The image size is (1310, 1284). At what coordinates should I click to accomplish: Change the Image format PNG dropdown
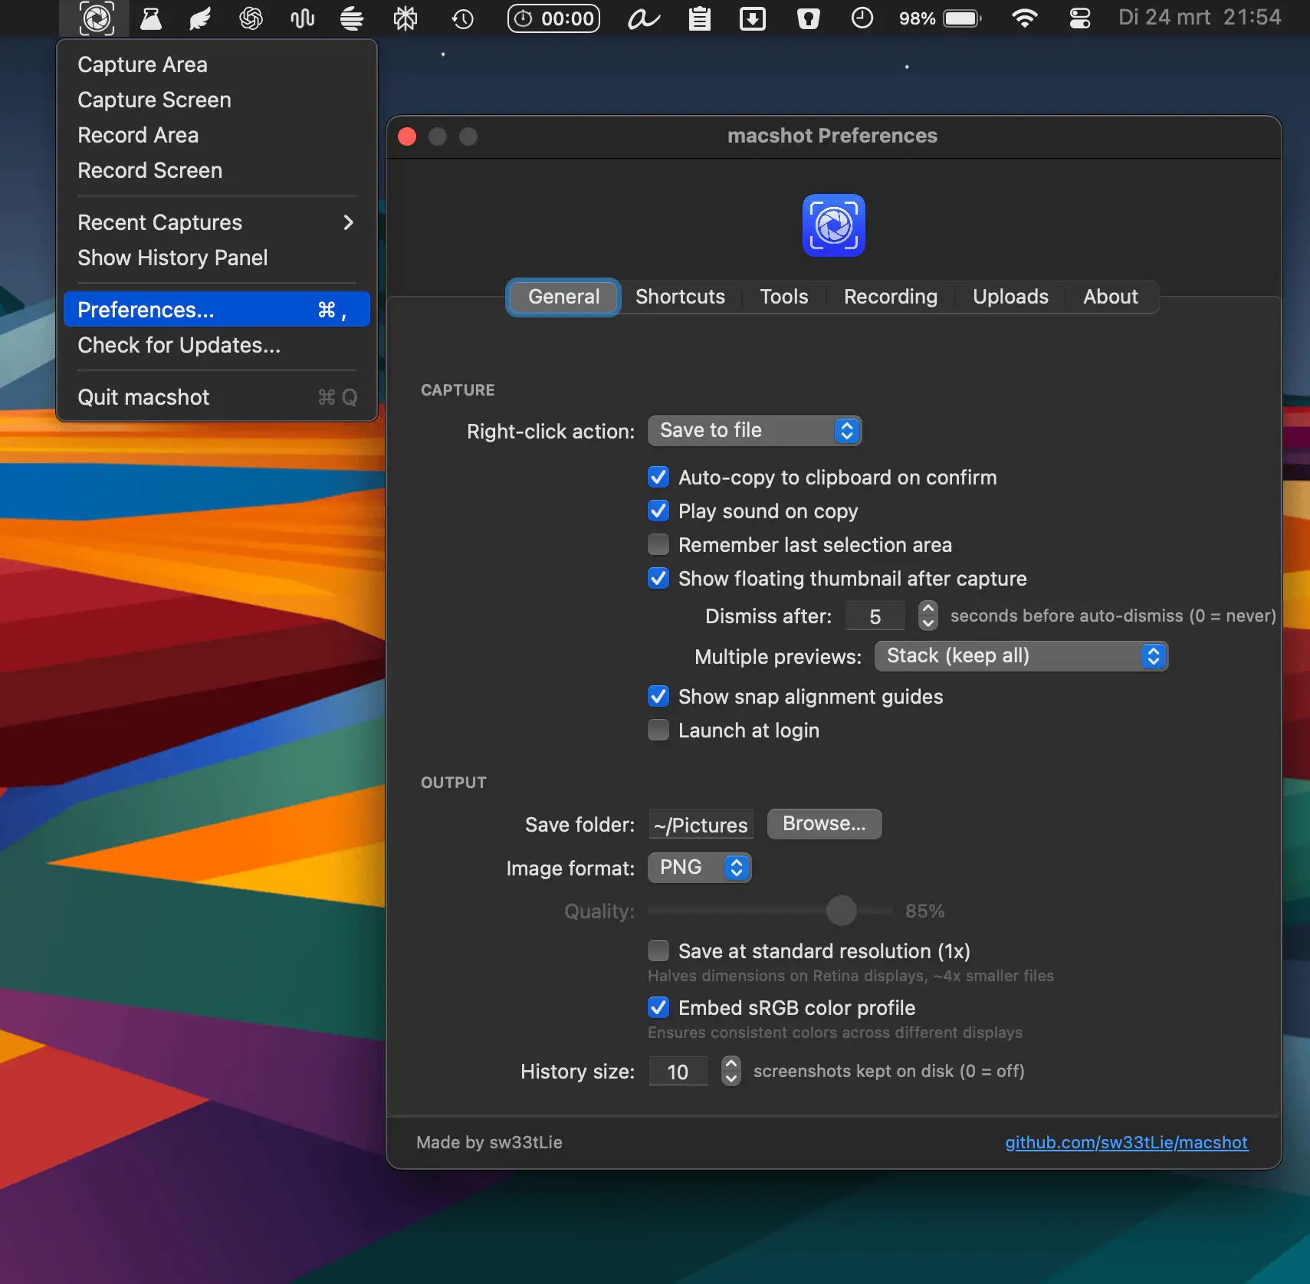pyautogui.click(x=699, y=868)
